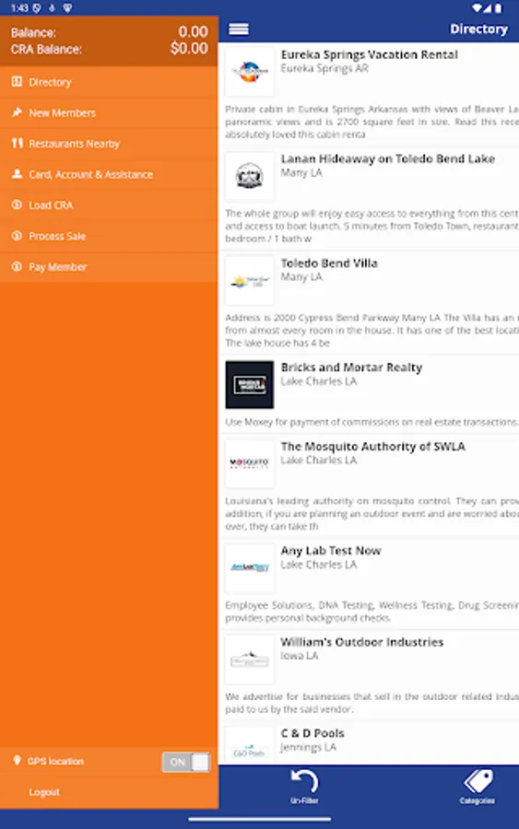Screen dimensions: 519x829
Task: Open Lanan Hideaway logo thumbnail
Action: pos(250,176)
